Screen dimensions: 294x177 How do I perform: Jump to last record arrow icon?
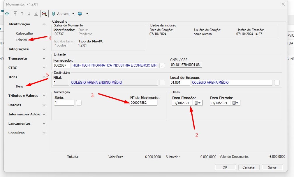[36, 14]
